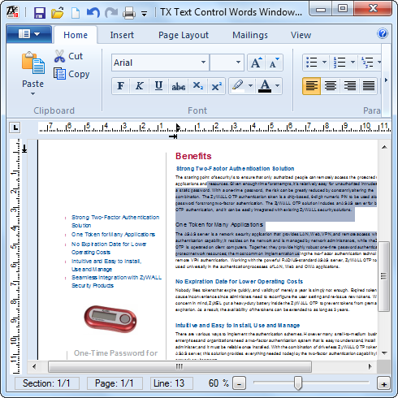Open the quick access toolbar customize arrow

pos(145,14)
